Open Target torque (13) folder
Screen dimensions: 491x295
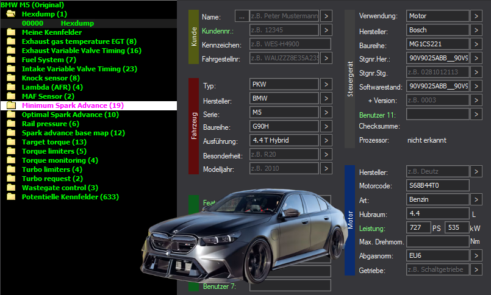click(54, 142)
